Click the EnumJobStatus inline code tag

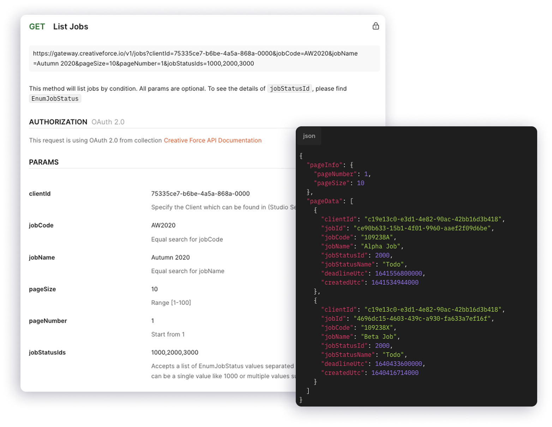(55, 99)
